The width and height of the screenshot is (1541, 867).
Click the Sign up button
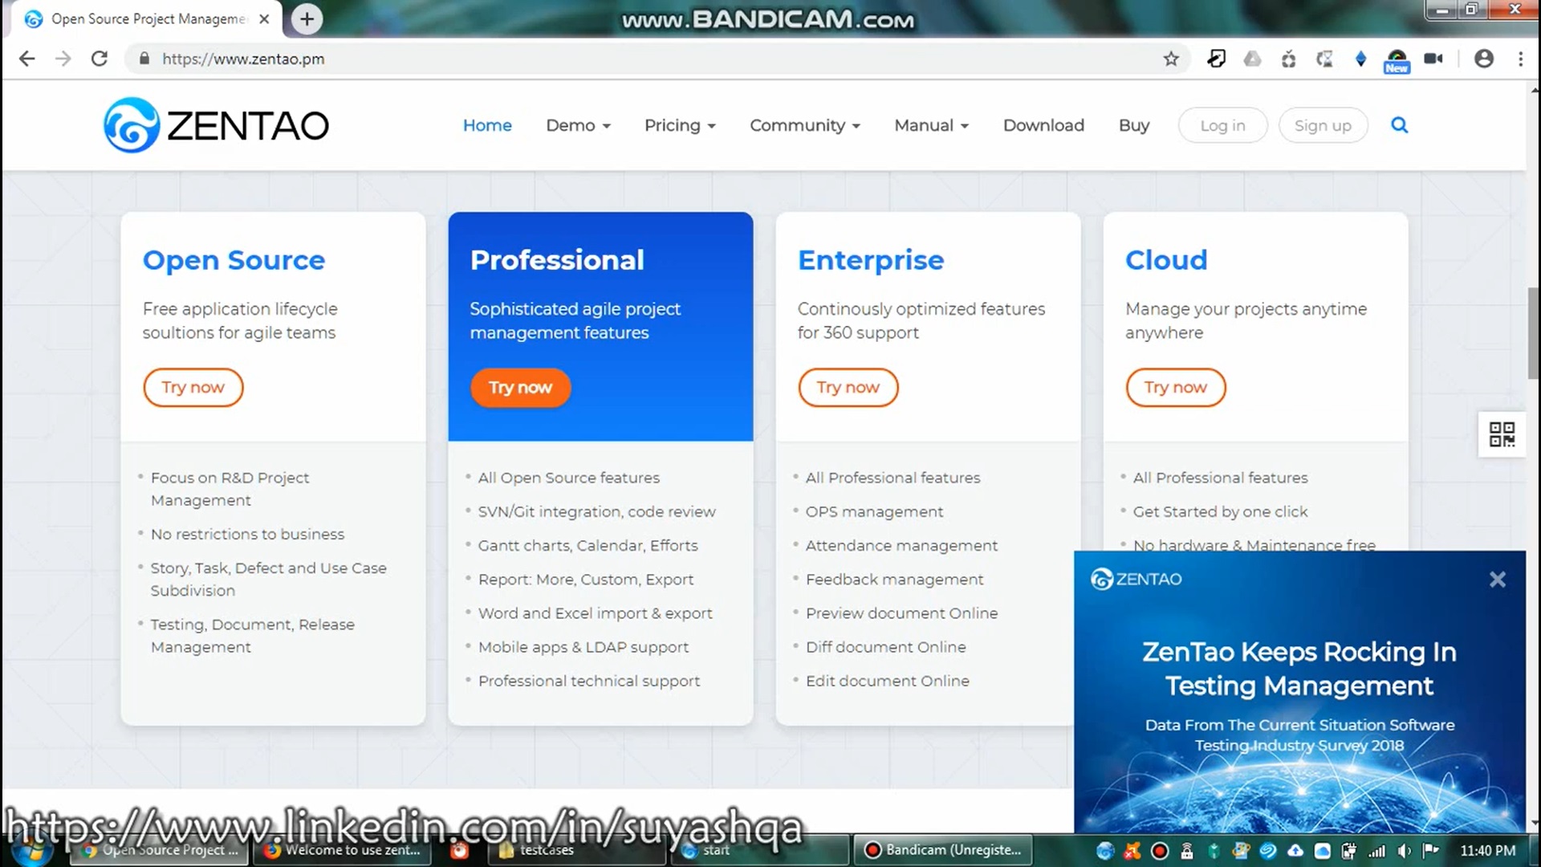coord(1323,125)
